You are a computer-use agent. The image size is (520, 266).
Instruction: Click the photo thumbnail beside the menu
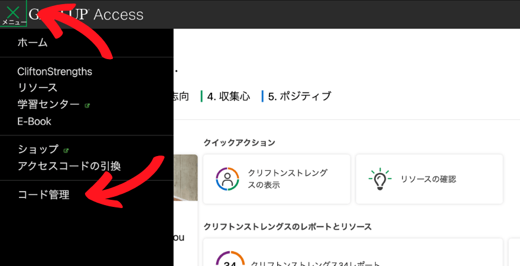186,178
